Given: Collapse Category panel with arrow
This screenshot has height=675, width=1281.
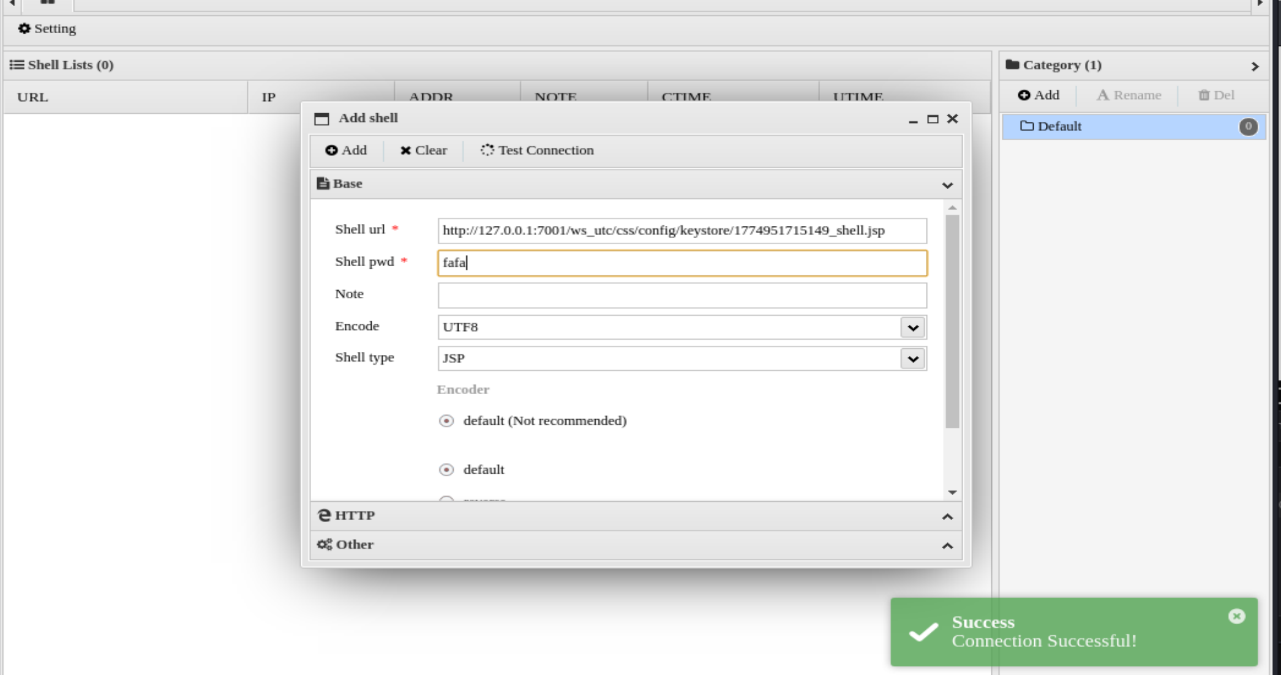Looking at the screenshot, I should (1255, 66).
